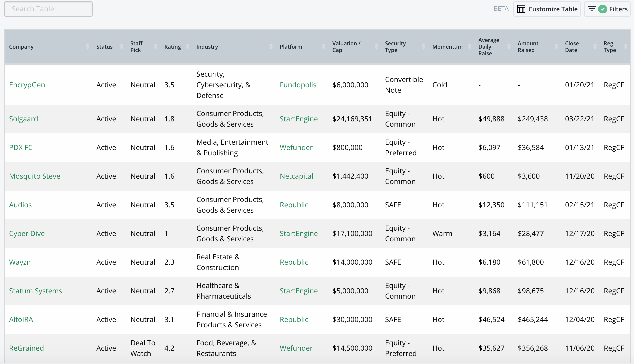The height and width of the screenshot is (364, 634).
Task: Select the $465,244 amount raised cell
Action: (533, 320)
